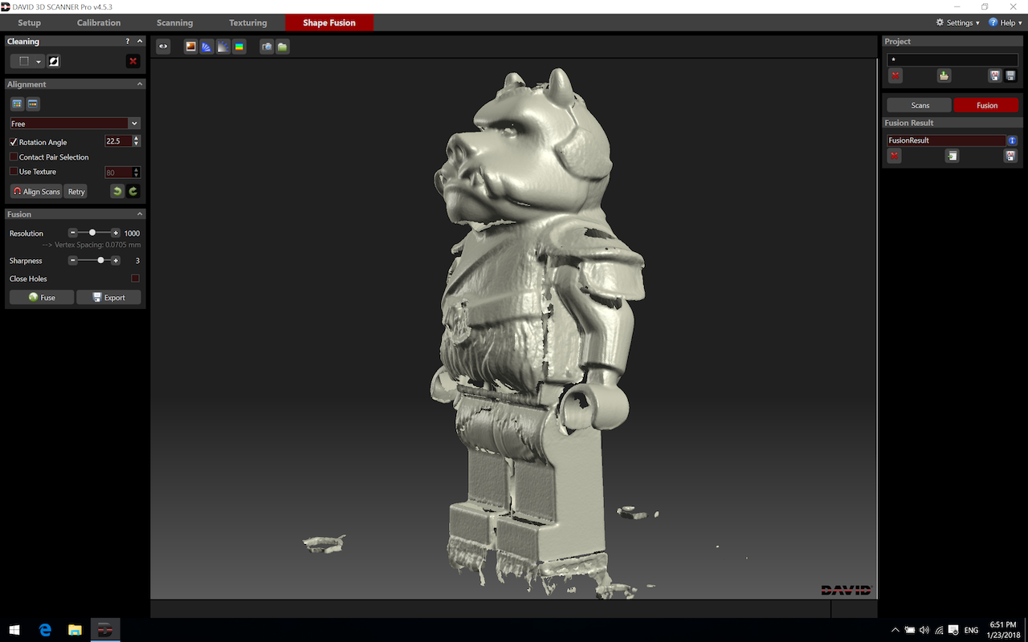
Task: Click the rainbow color view mode icon
Action: point(239,47)
